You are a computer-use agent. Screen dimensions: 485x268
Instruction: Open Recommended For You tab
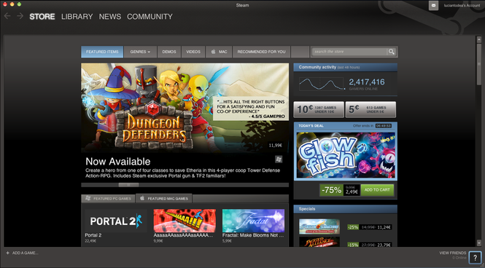click(261, 52)
